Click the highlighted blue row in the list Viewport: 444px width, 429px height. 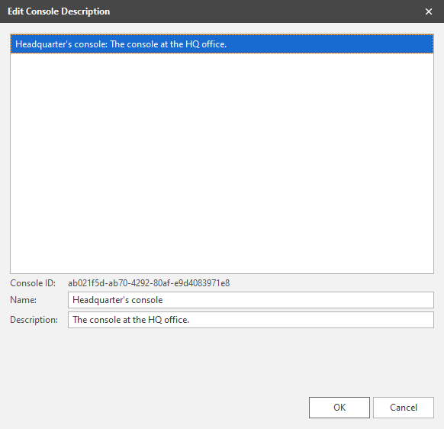point(222,44)
